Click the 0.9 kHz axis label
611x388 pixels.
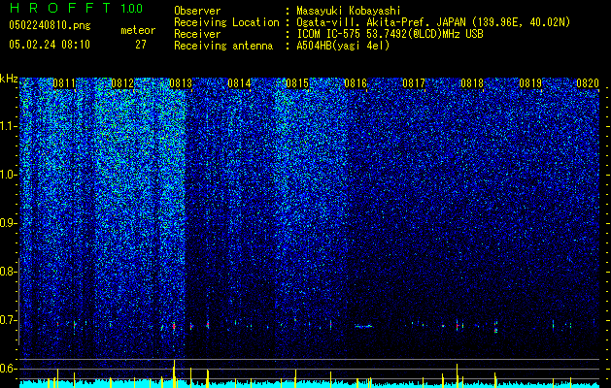click(9, 223)
